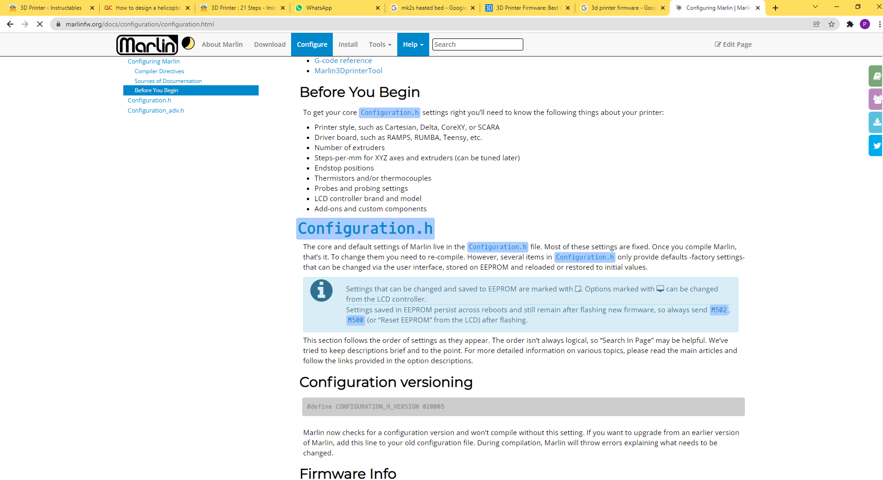Open About Marlin in navbar

tap(222, 44)
